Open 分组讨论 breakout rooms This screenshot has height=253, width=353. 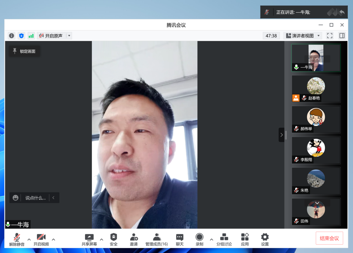(x=224, y=240)
